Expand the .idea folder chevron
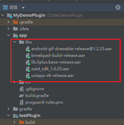This screenshot has width=124, height=125. pos(8,29)
